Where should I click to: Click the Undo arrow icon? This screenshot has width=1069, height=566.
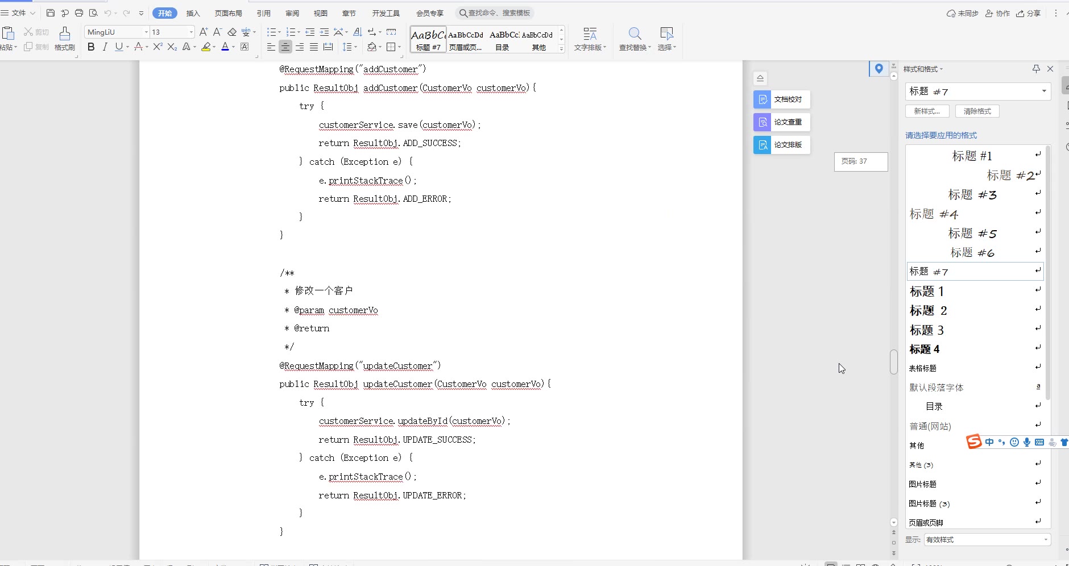(x=107, y=13)
